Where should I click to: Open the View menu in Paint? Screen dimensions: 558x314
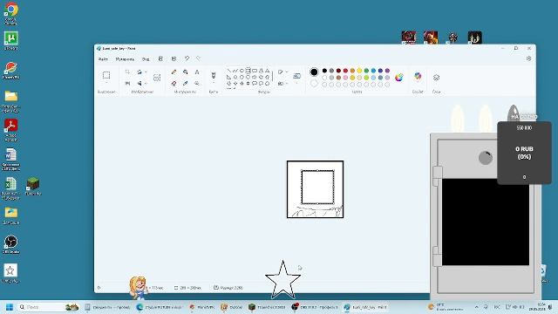pyautogui.click(x=146, y=59)
